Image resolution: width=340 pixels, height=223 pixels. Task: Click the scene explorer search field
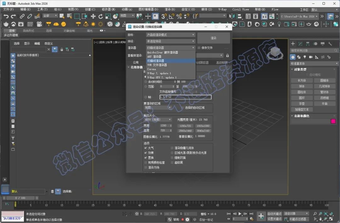tap(29, 49)
